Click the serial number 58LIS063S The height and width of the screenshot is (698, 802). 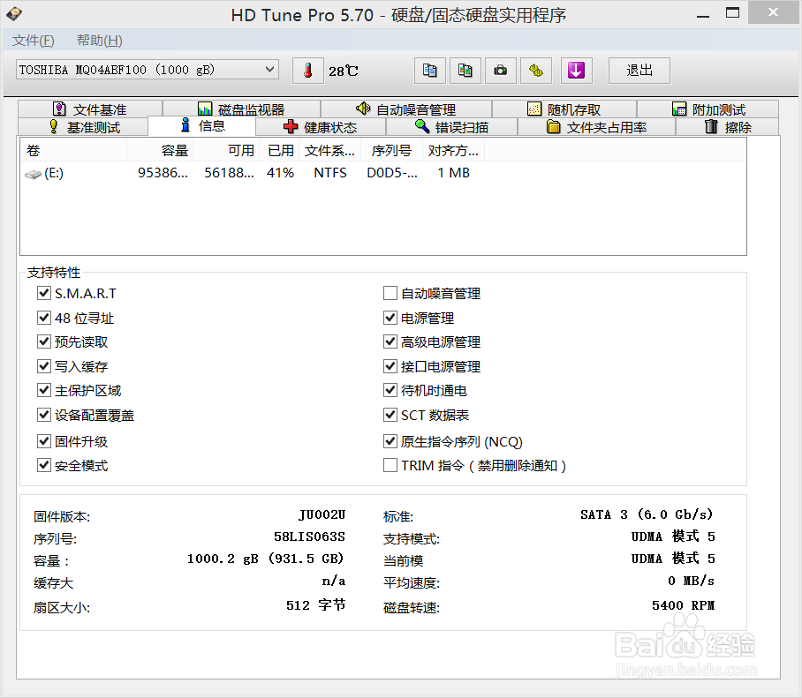[x=309, y=537]
